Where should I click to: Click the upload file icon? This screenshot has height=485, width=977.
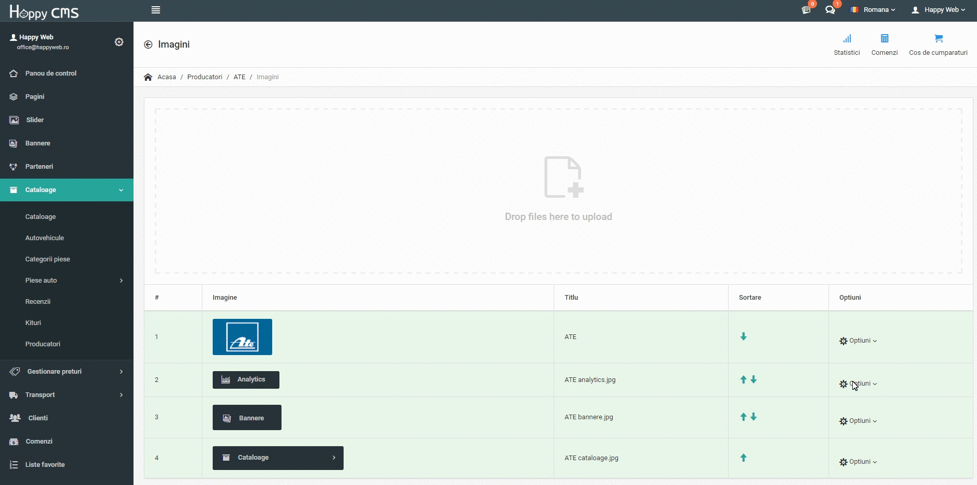click(x=564, y=177)
